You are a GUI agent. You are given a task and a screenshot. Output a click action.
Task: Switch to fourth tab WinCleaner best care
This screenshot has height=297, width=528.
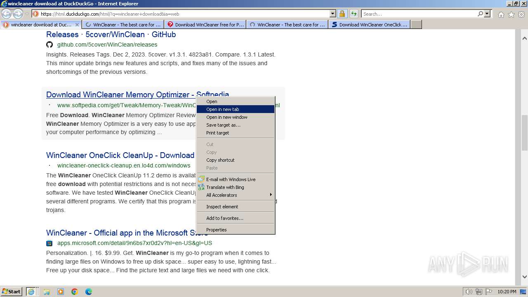287,25
